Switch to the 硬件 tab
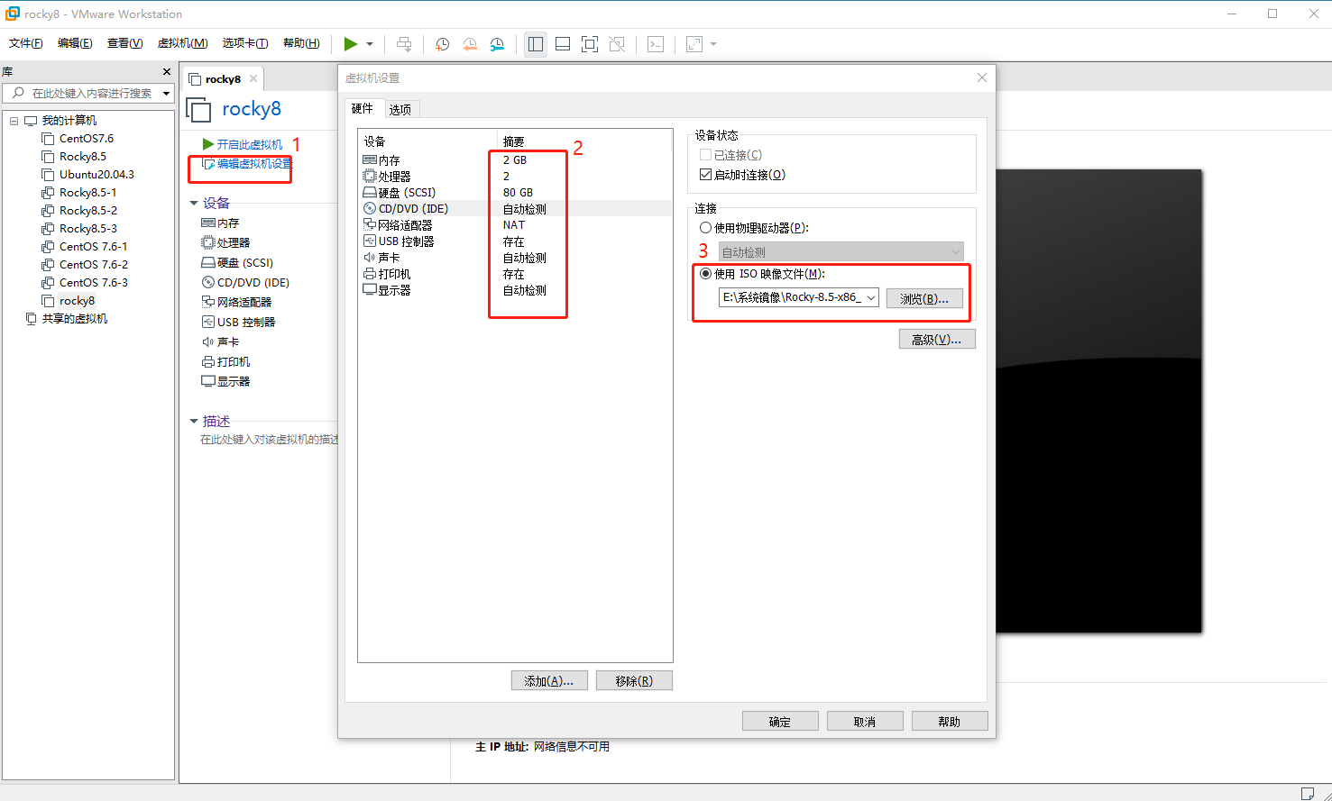 363,108
